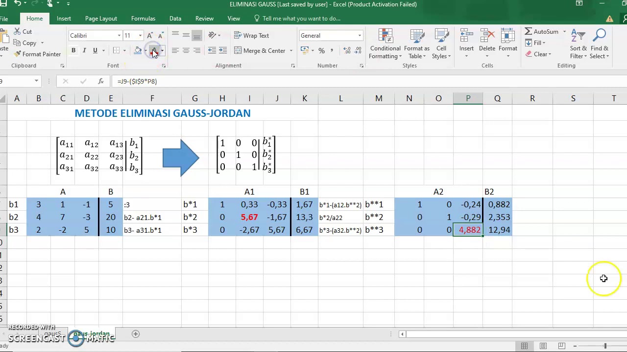
Task: Open the font name dropdown
Action: 119,36
